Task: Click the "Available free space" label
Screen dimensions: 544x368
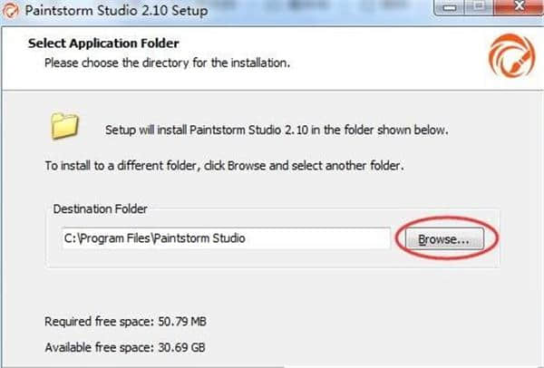Action: [x=98, y=347]
